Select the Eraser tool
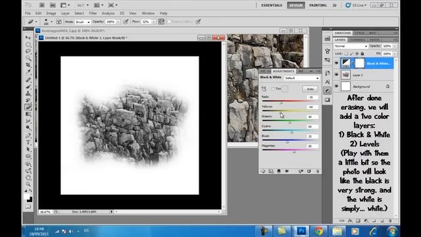Viewport: 421px width, 237px height. (28, 107)
